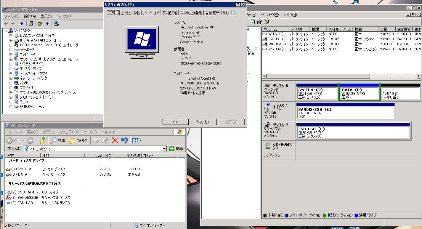Expand the ネットワーク アダプタ device node
The image size is (422, 229).
coord(11,78)
